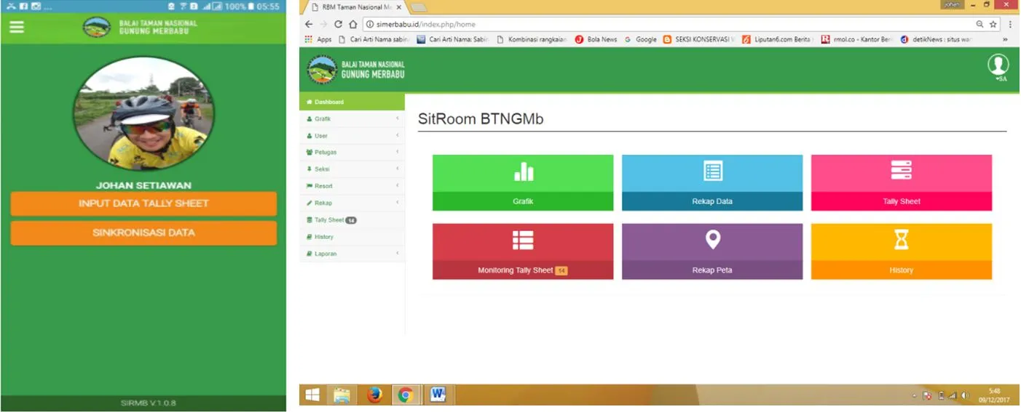
Task: Open Tally Sheet item in sidebar
Action: click(x=330, y=220)
